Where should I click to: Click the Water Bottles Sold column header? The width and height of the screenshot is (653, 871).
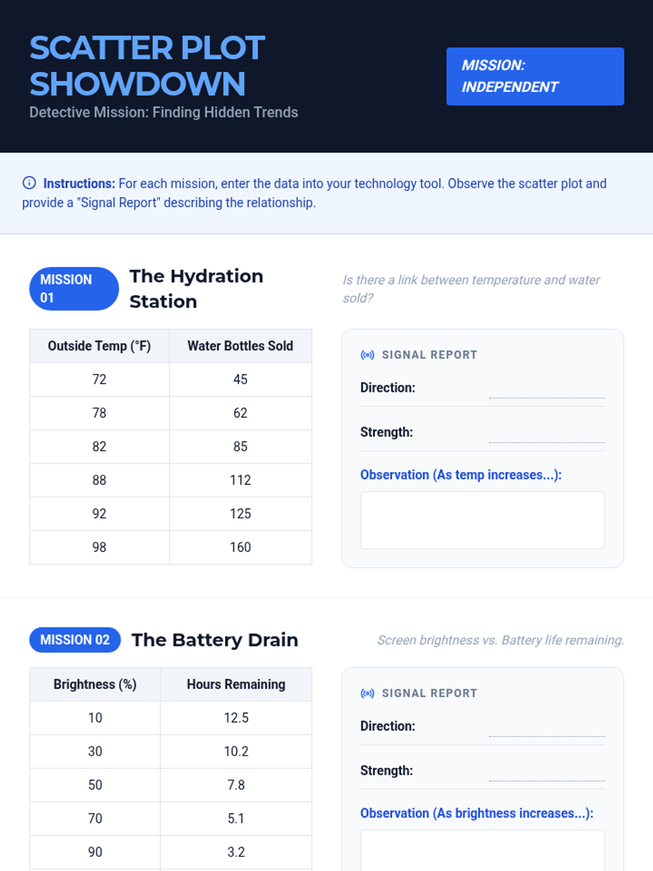[241, 346]
